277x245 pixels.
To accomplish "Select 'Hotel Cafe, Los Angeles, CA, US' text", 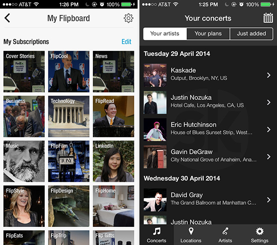I will coord(207,105).
